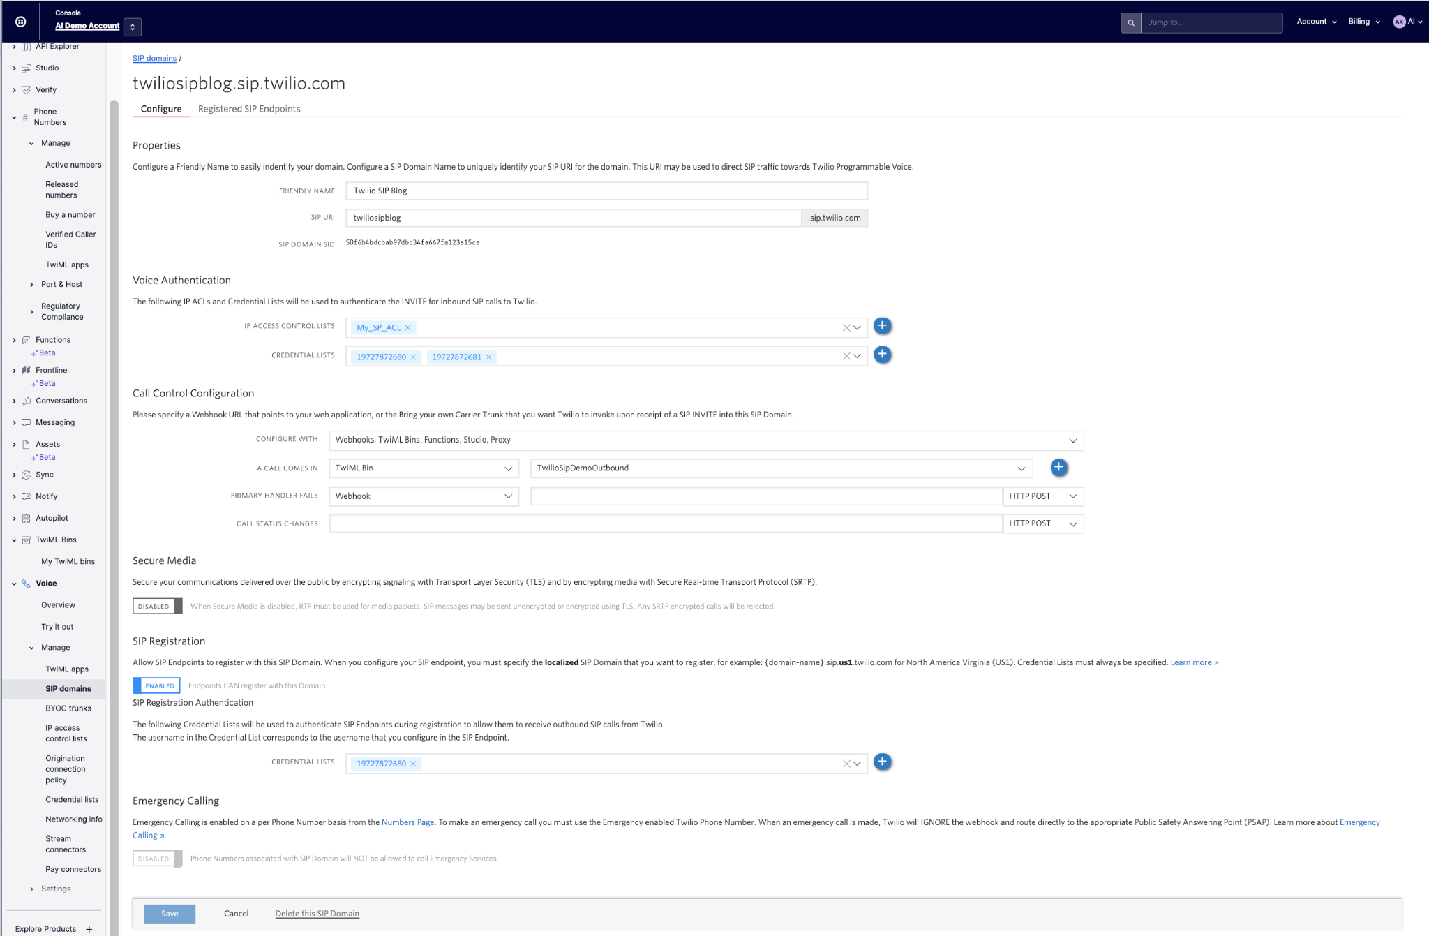Expand IP Access Control Lists dropdown arrow
1429x936 pixels.
858,328
